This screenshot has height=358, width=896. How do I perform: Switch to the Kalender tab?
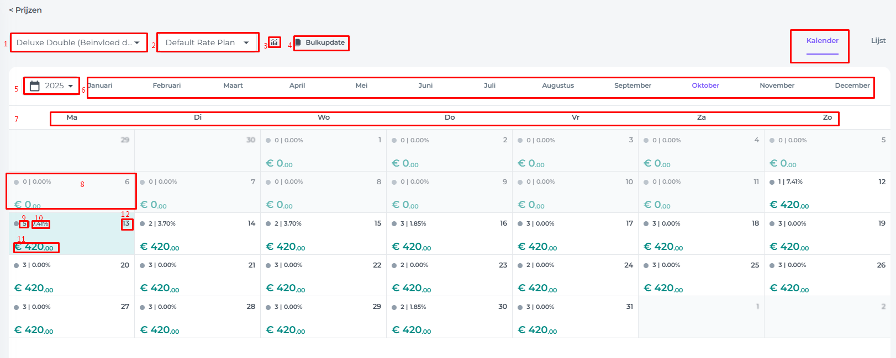pyautogui.click(x=822, y=41)
